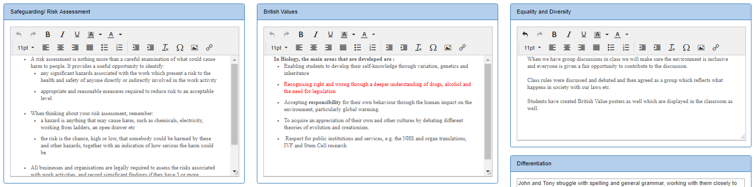754x187 pixels.
Task: Toggle Bold in Safeguarding editor
Action: pos(48,35)
